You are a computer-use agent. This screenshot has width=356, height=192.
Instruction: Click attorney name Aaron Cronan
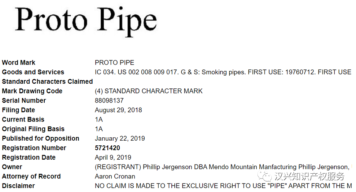(x=115, y=177)
